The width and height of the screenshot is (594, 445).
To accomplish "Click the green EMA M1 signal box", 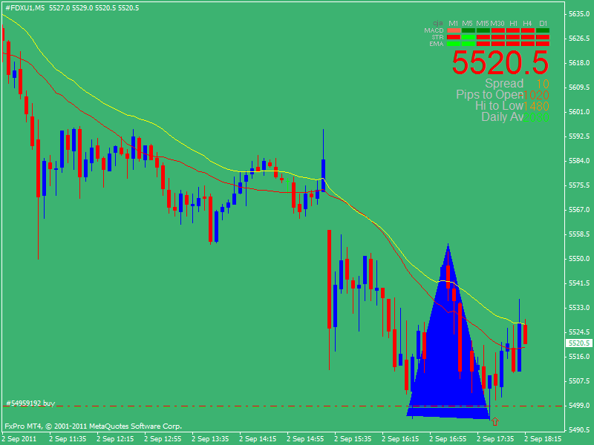I will coord(453,44).
